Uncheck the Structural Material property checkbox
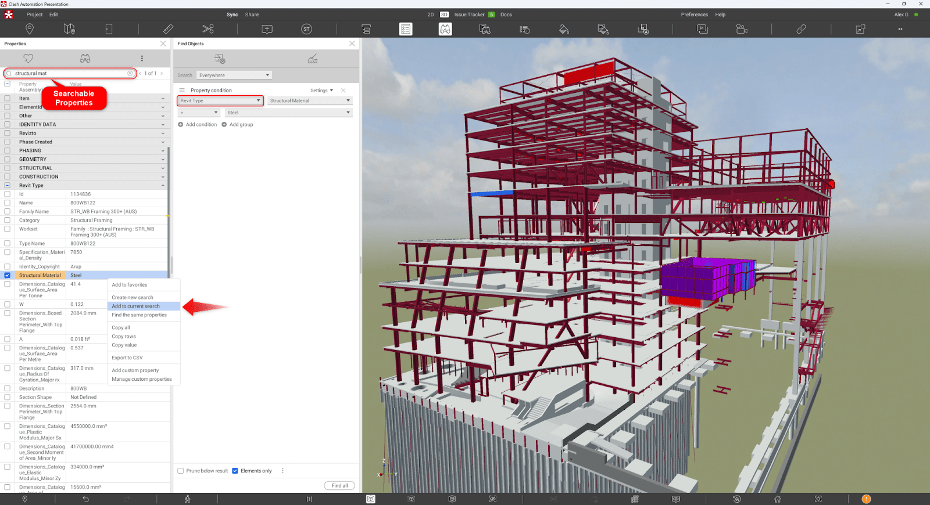 pos(8,275)
